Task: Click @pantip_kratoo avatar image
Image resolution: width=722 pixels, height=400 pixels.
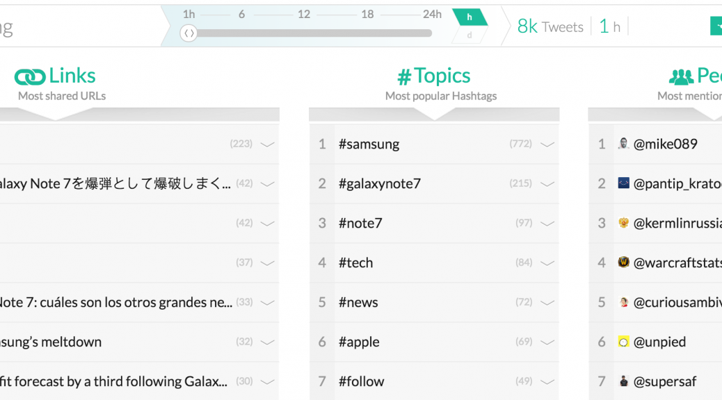Action: coord(623,183)
